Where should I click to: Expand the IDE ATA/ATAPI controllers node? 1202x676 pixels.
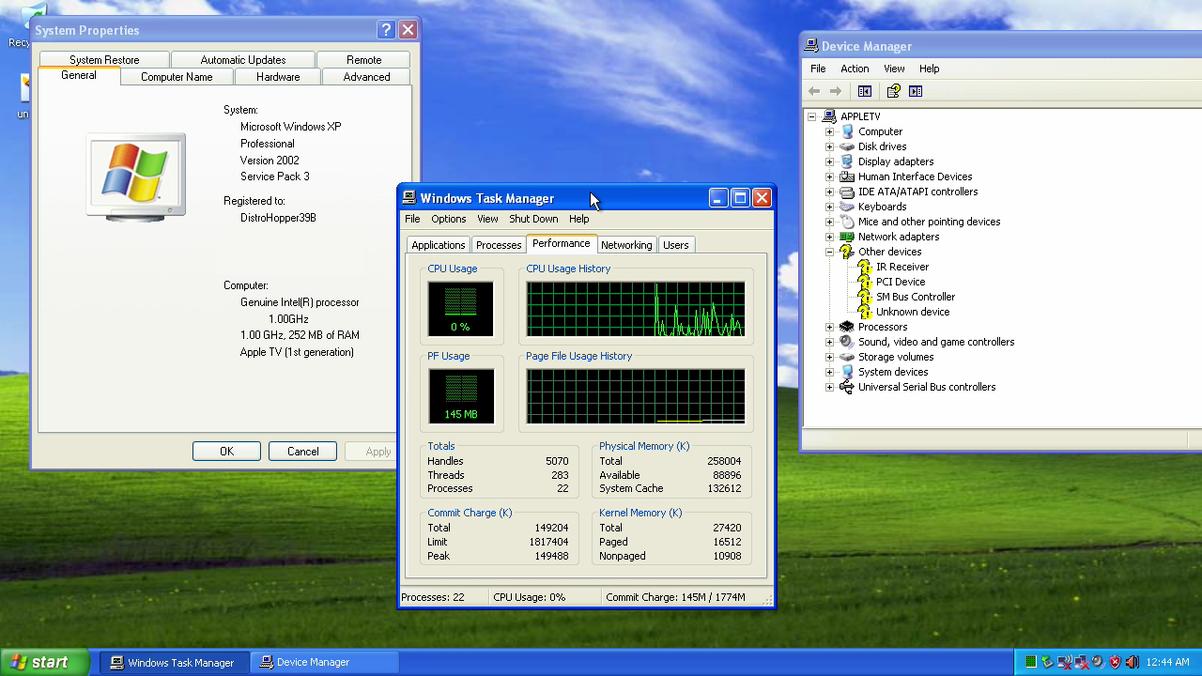click(829, 192)
